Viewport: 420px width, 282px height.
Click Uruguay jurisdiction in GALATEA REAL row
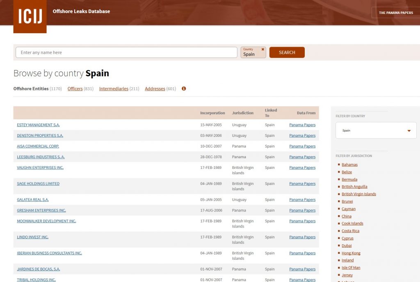(x=239, y=200)
